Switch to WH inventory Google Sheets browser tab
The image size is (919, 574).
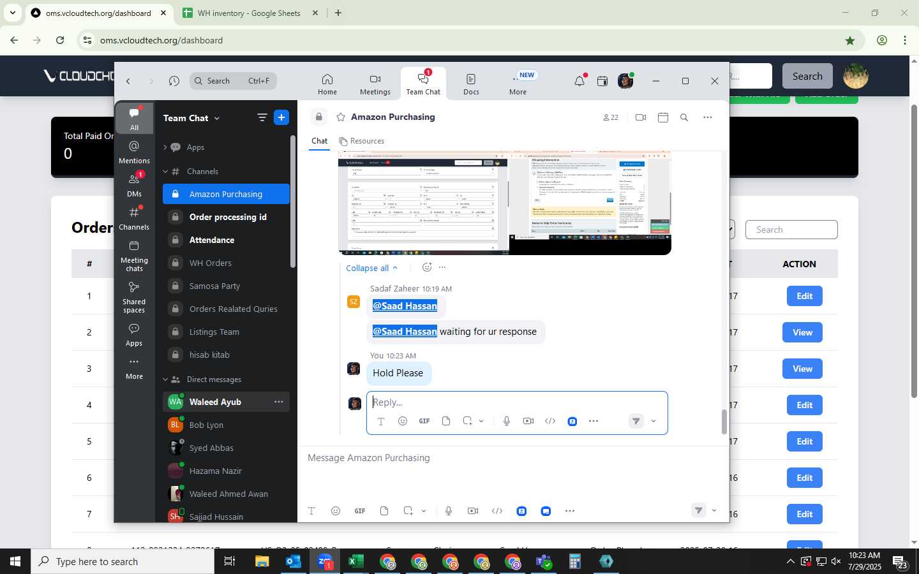[249, 13]
